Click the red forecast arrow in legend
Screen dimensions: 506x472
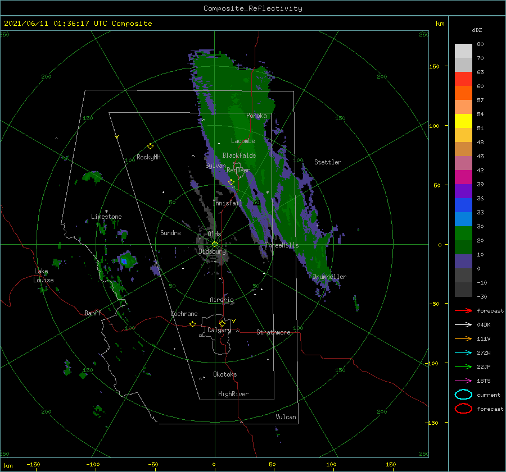[x=463, y=310]
